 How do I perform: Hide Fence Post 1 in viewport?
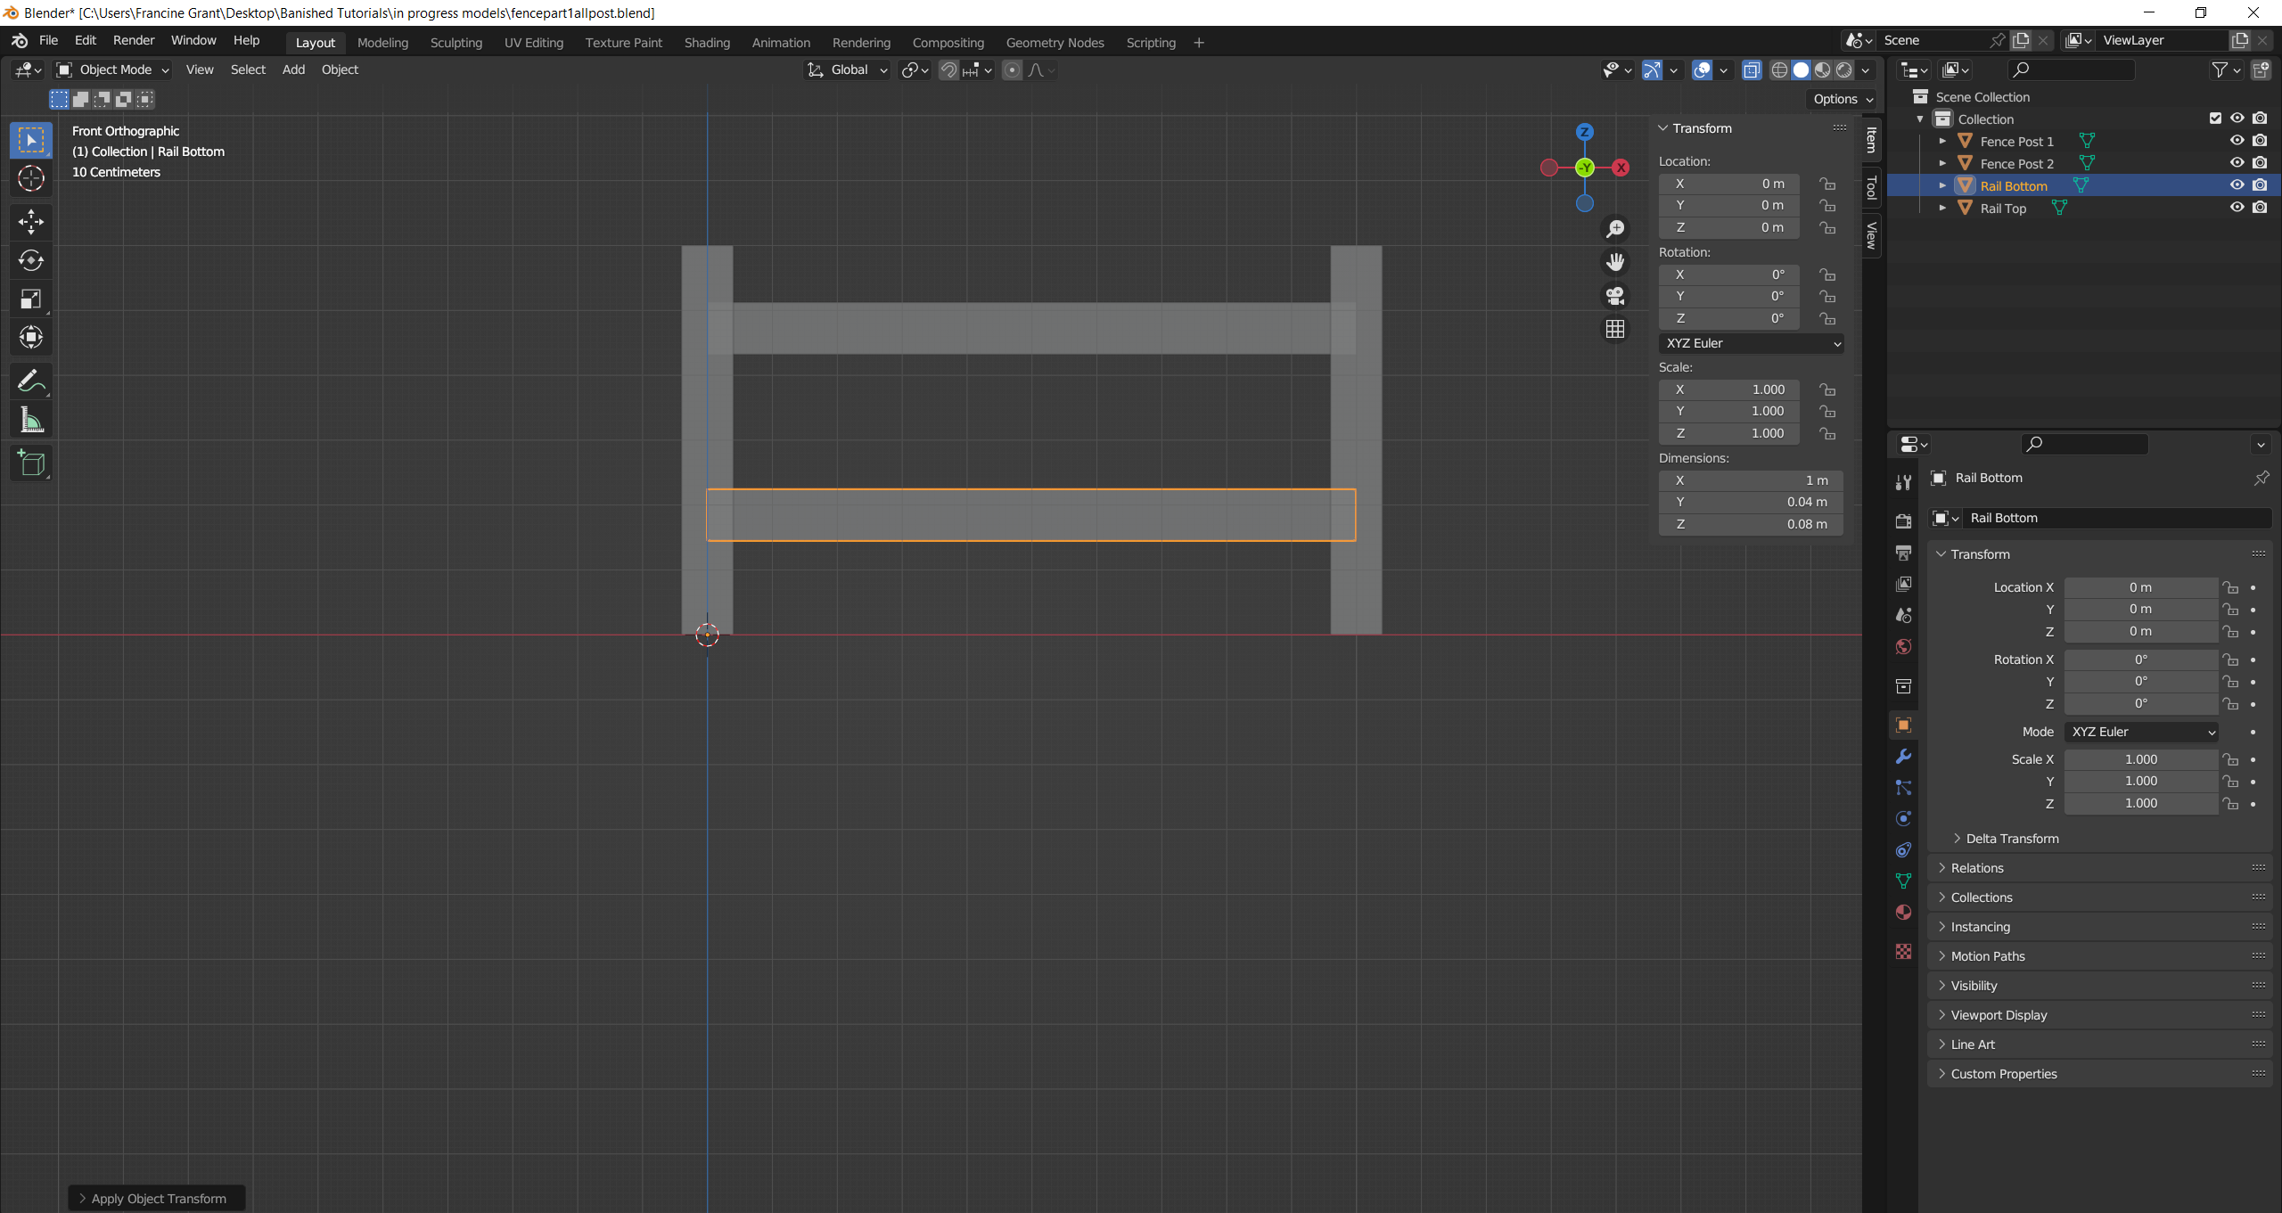[2237, 141]
